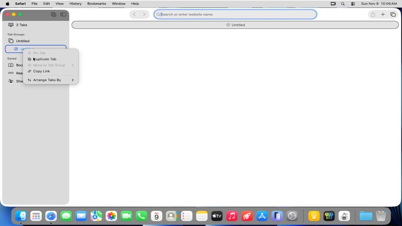This screenshot has height=226, width=402.
Task: Select the Untitled tab in tab bar
Action: [235, 25]
